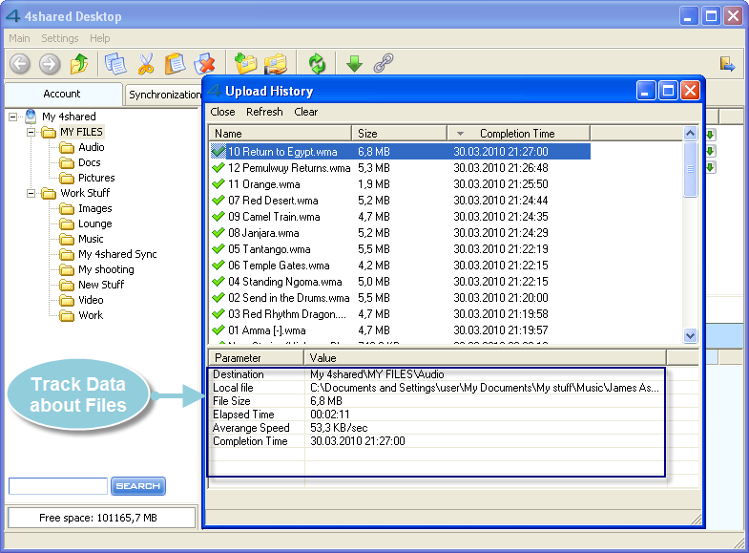Click into the search text field
Viewport: 749px width, 553px height.
(58, 485)
